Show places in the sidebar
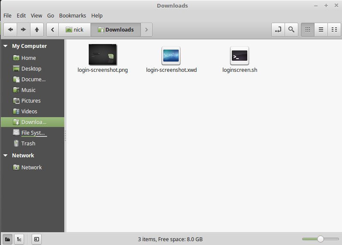This screenshot has width=342, height=245. pyautogui.click(x=7, y=239)
